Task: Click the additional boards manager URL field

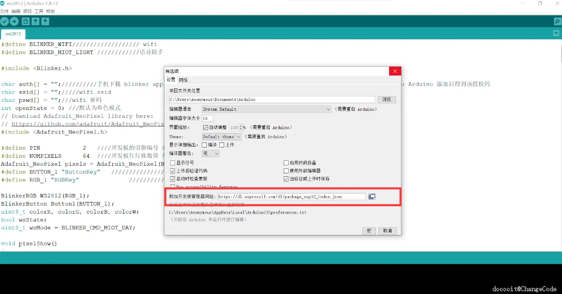Action: pyautogui.click(x=291, y=197)
